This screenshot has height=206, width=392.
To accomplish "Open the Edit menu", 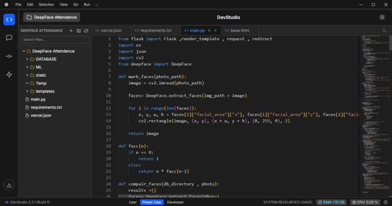I will point(30,4).
